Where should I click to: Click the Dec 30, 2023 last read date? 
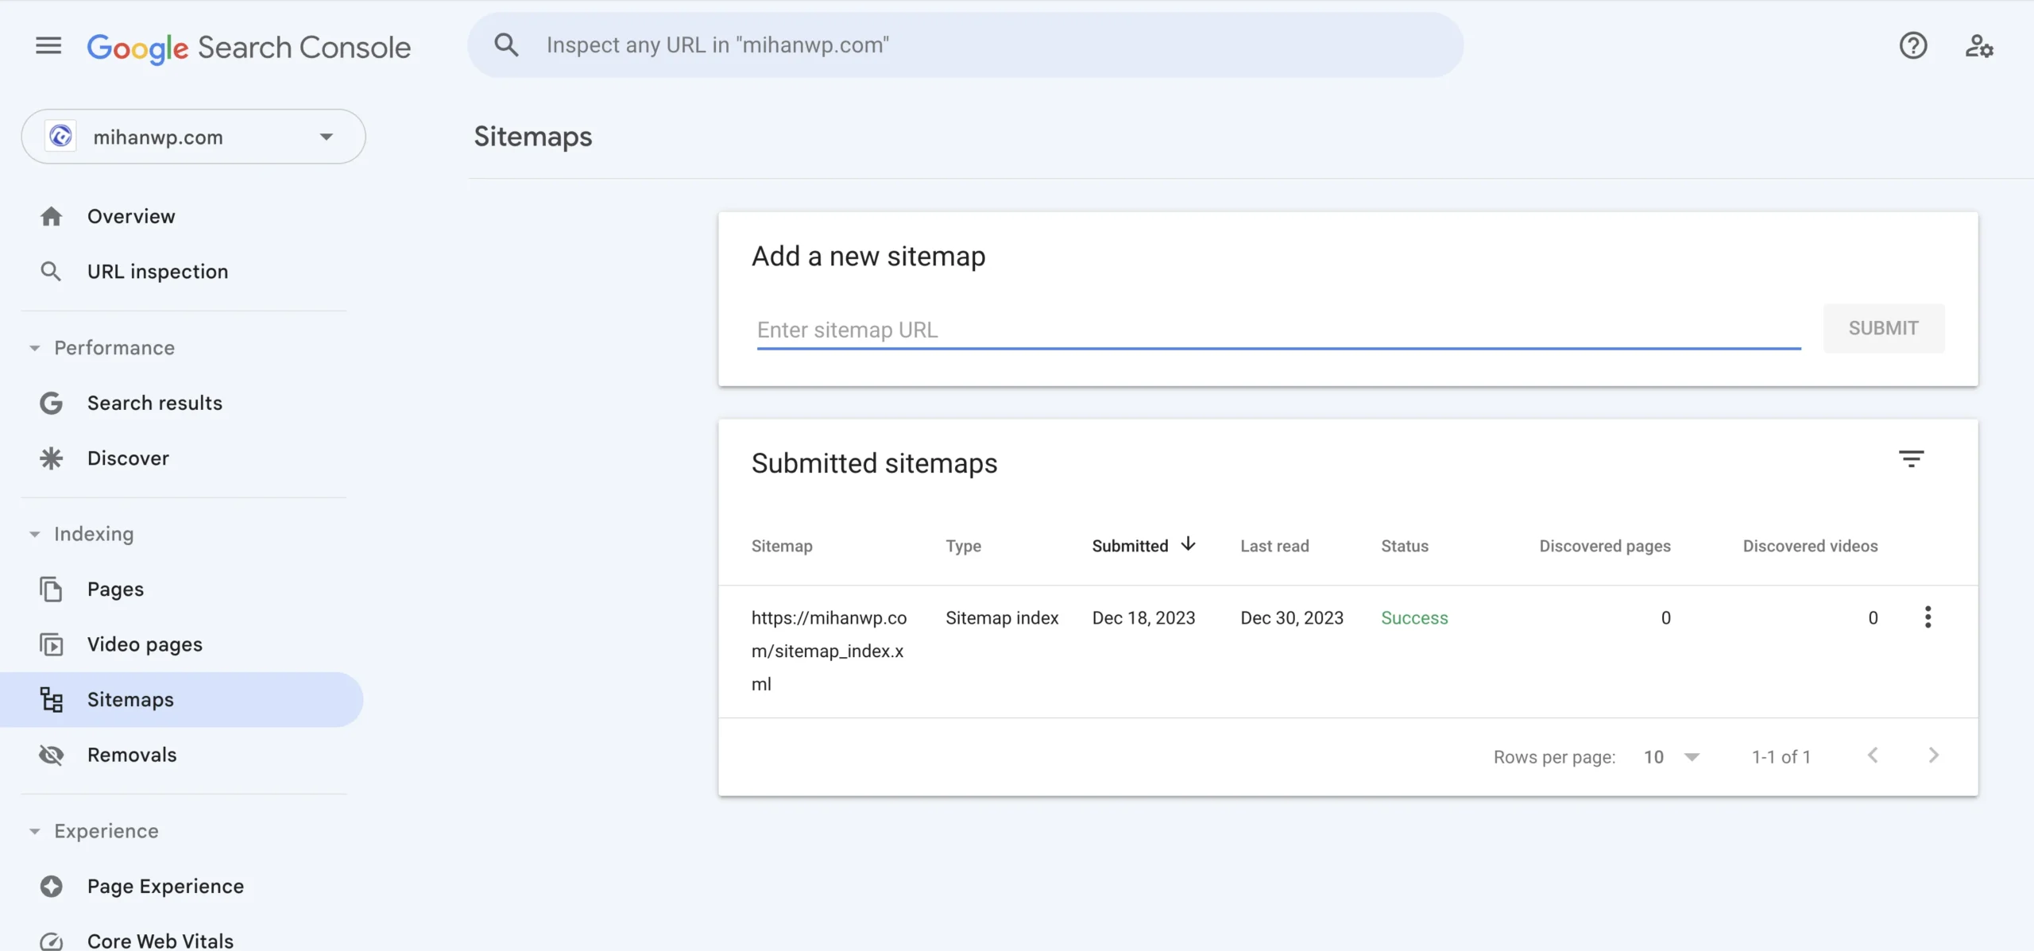pyautogui.click(x=1292, y=618)
